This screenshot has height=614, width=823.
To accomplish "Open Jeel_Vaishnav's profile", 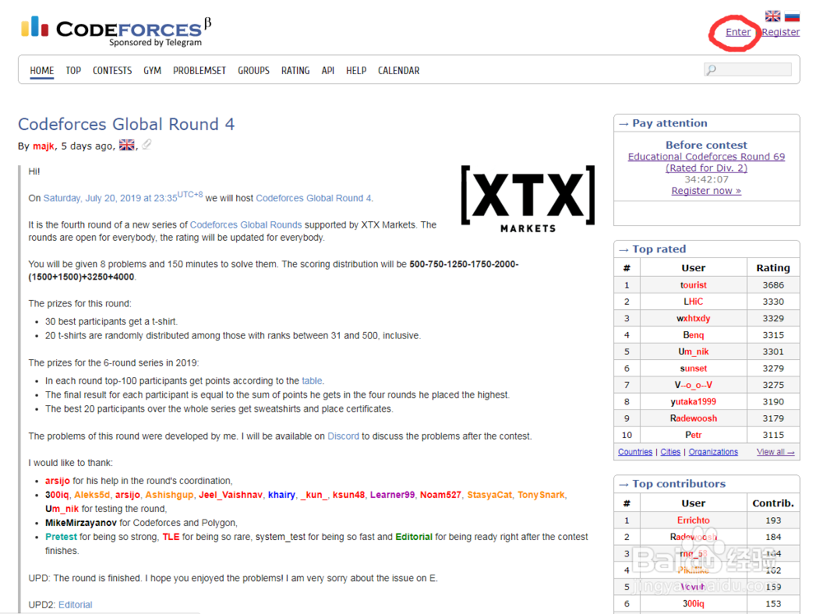I will 230,495.
